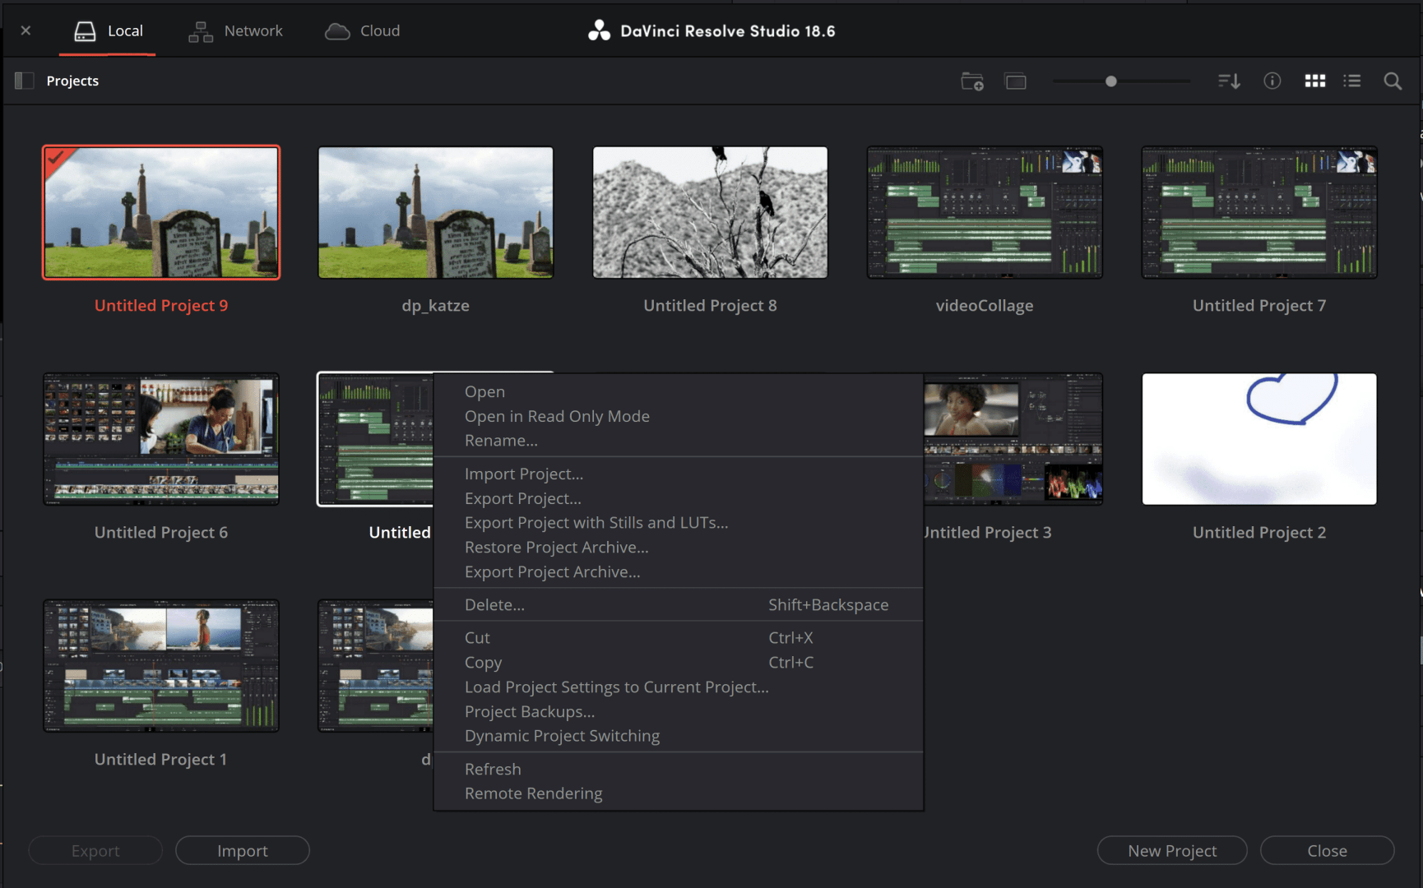This screenshot has height=888, width=1423.
Task: Click the New Project button
Action: tap(1171, 850)
